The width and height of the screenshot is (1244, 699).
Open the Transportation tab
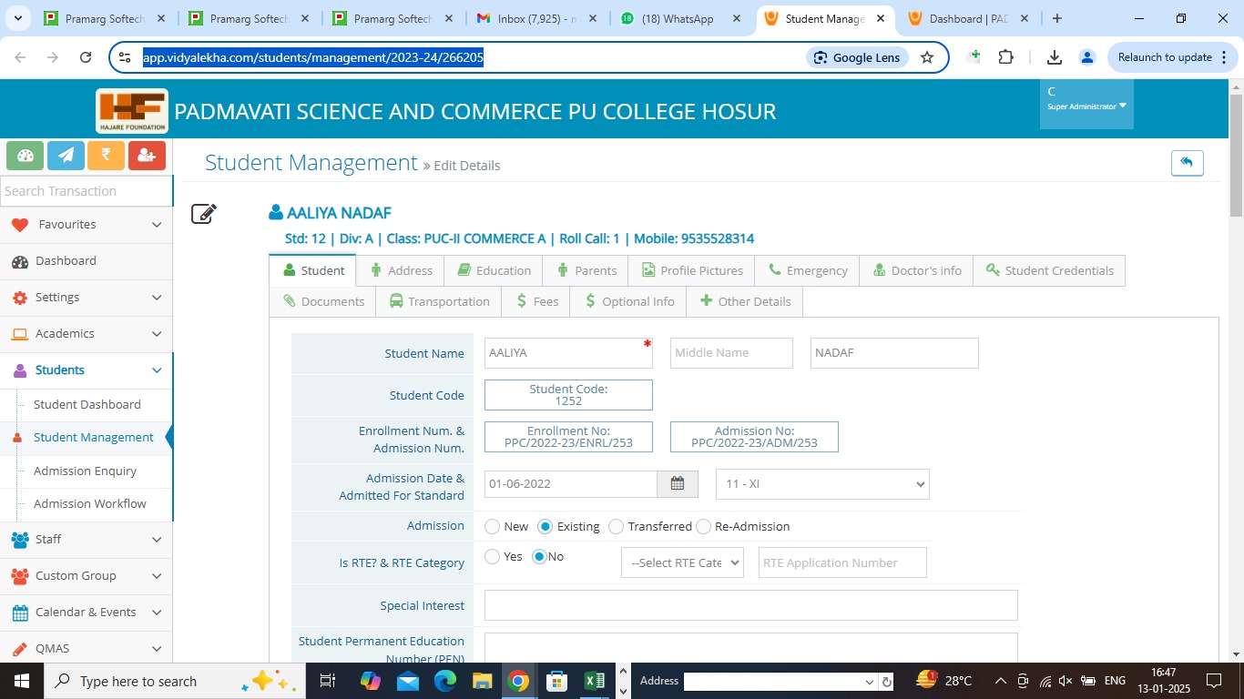[440, 301]
